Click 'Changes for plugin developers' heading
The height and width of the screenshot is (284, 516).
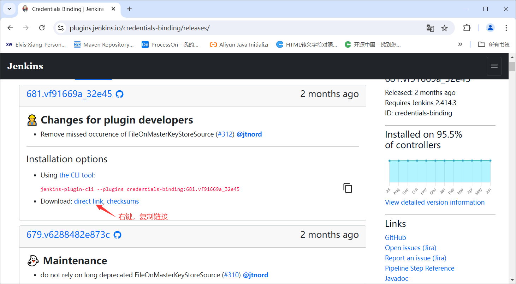coord(117,120)
